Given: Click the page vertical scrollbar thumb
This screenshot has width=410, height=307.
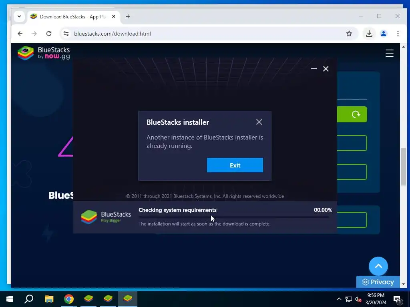Looking at the screenshot, I should coord(403,167).
